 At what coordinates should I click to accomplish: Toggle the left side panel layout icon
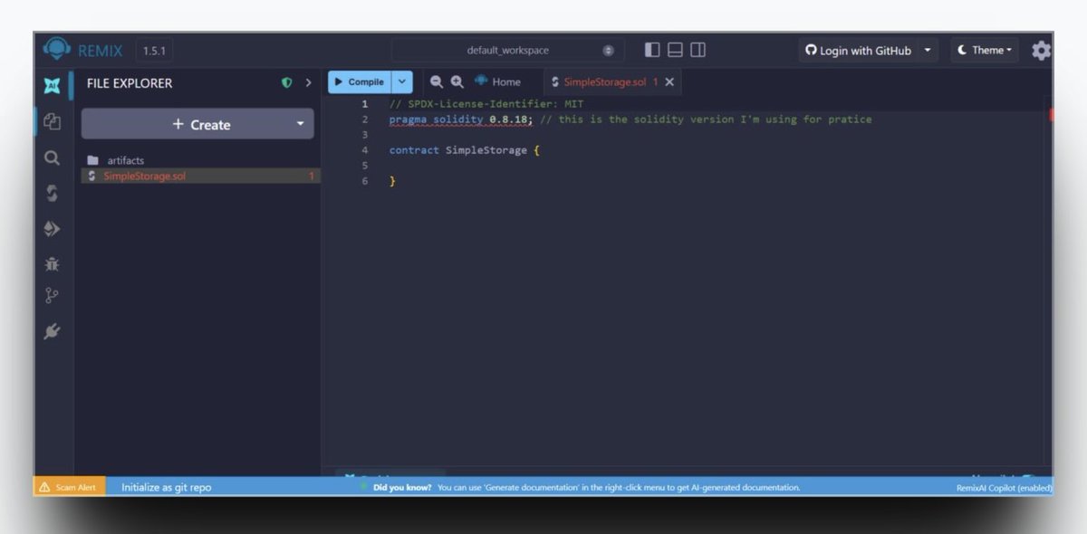(x=652, y=50)
